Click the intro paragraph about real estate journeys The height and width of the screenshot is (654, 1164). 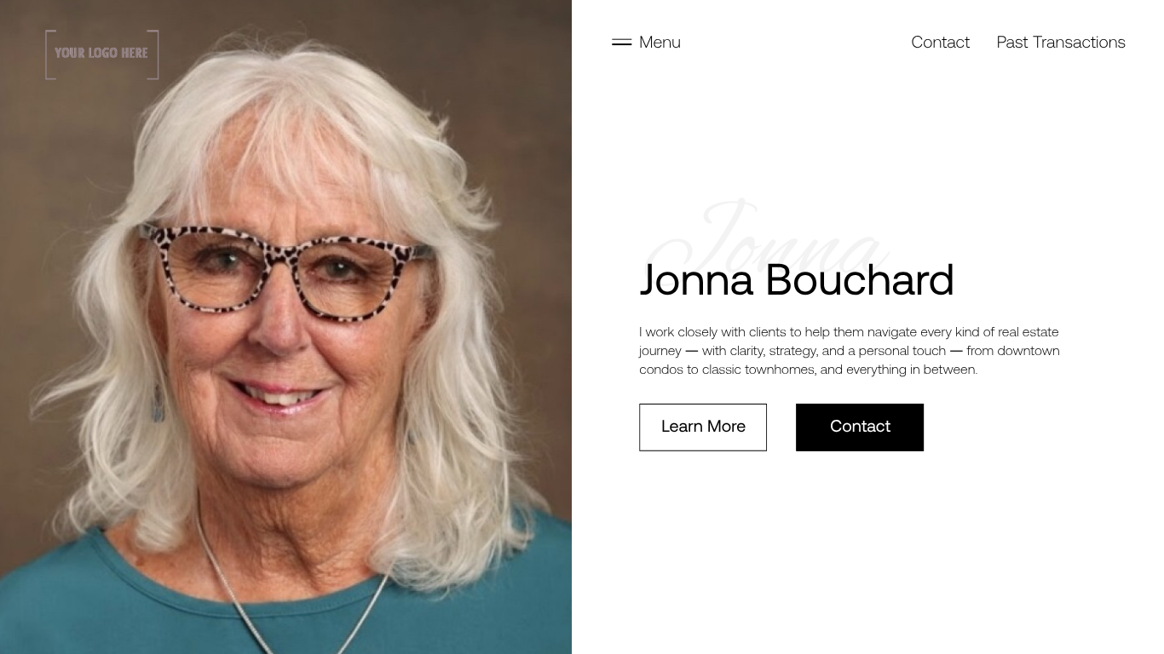point(850,350)
